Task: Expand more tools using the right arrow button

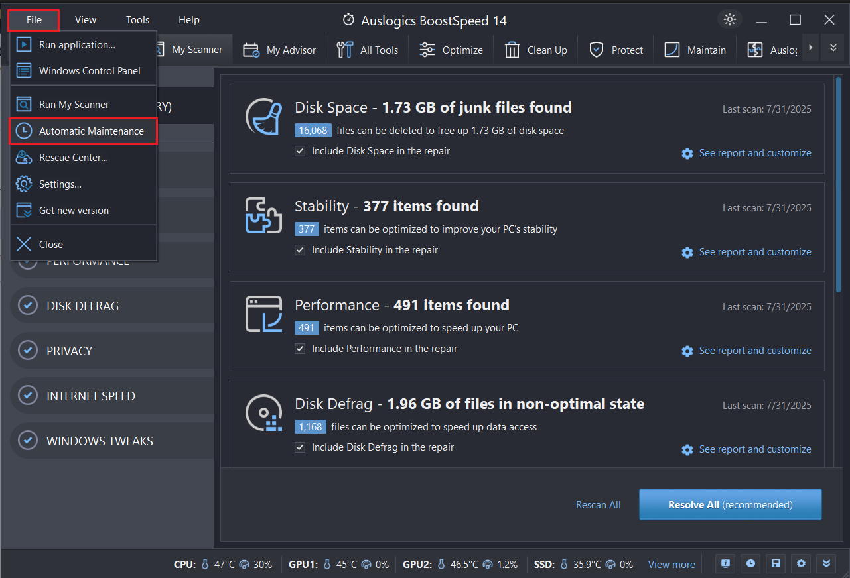Action: coord(810,47)
